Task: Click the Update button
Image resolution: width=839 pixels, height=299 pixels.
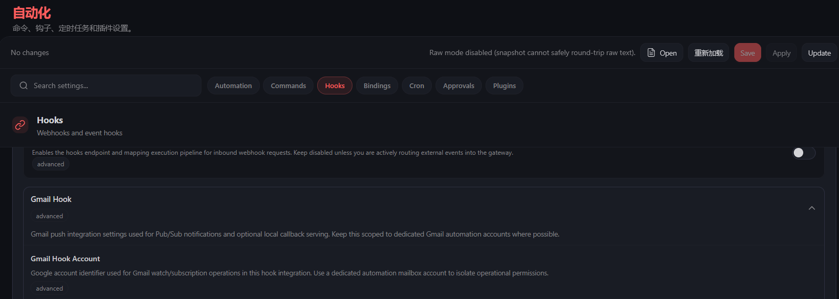Action: coord(819,53)
